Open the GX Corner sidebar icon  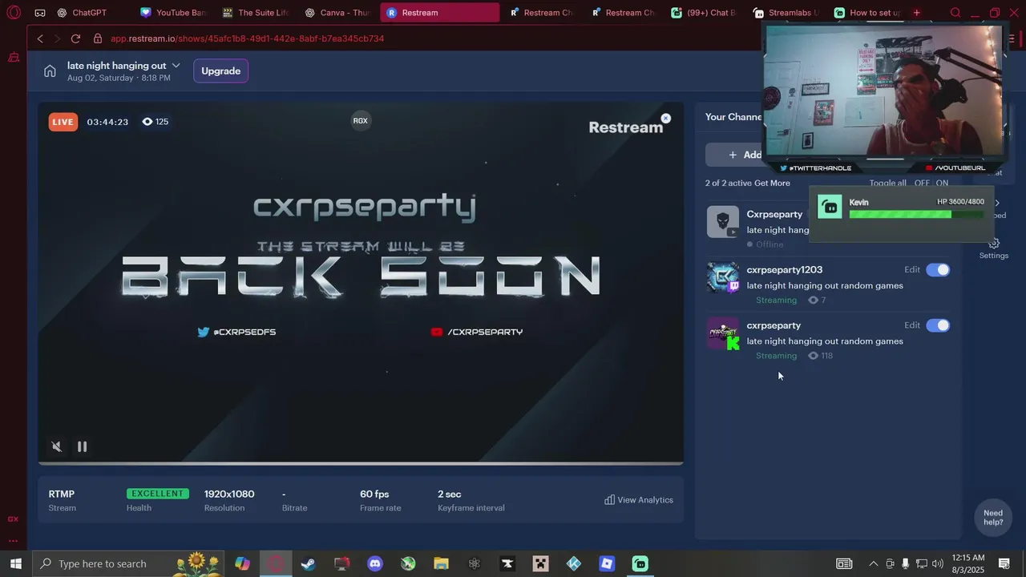pyautogui.click(x=13, y=519)
